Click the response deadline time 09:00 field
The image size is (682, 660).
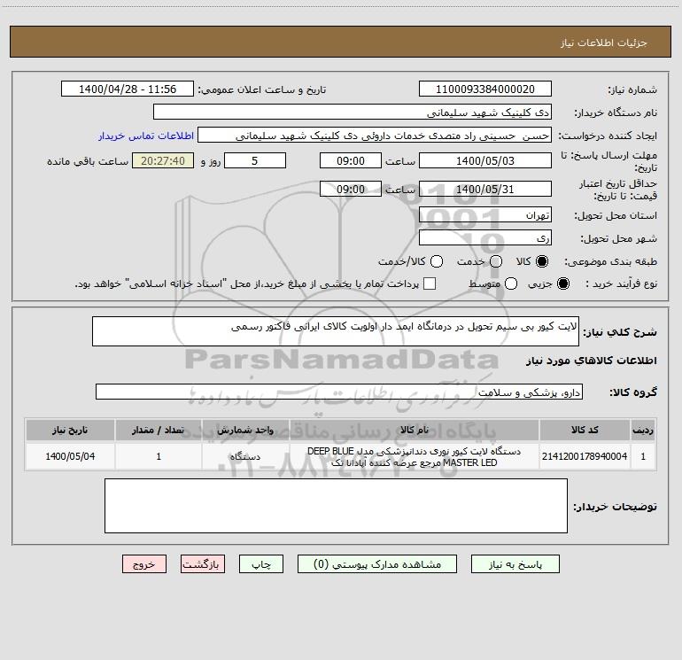351,160
